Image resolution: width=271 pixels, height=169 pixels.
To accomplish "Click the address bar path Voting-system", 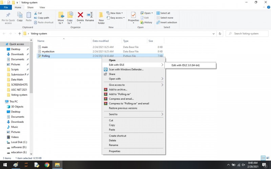I will coord(39,33).
